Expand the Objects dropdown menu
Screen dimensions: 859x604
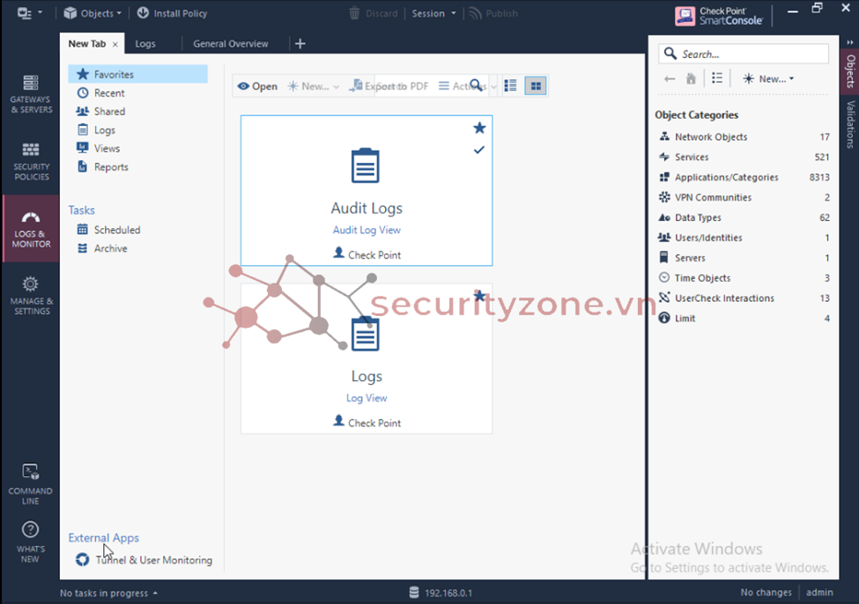[x=93, y=13]
